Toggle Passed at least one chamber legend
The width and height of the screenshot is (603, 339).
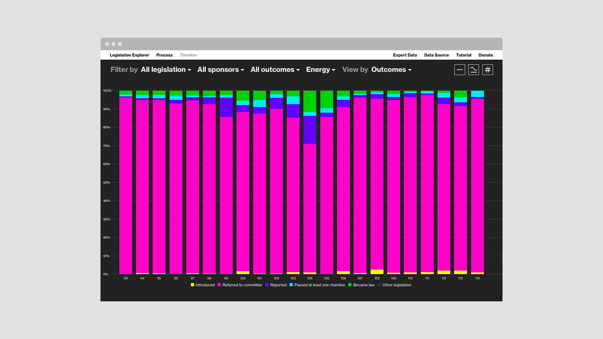click(x=291, y=285)
